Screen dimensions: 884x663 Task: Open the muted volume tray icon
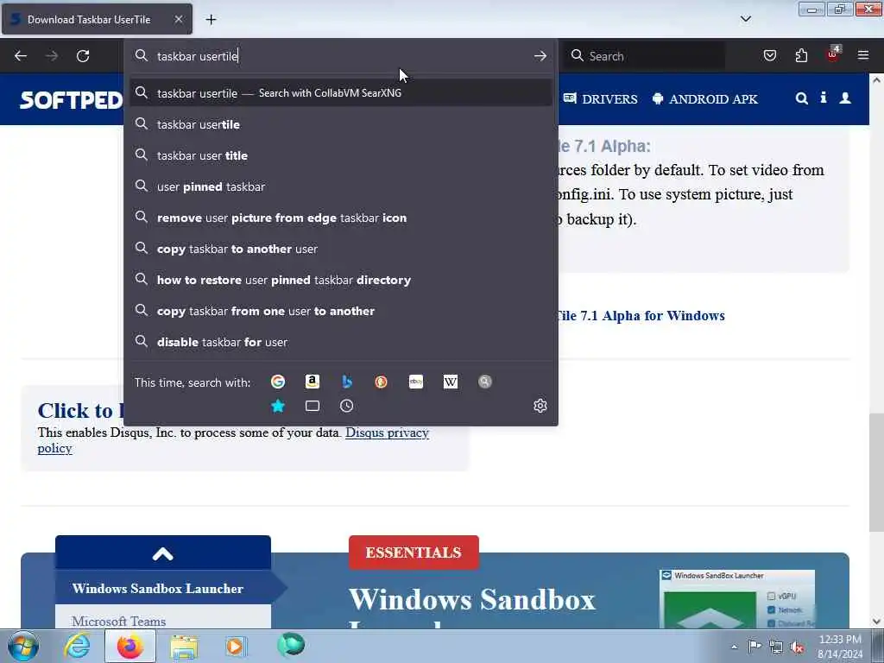pyautogui.click(x=797, y=647)
